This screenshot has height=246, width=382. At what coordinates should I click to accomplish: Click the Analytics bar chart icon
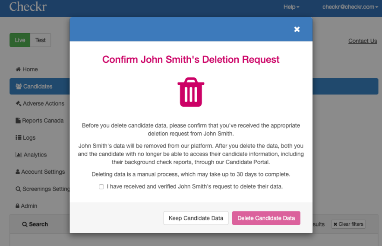(19, 155)
